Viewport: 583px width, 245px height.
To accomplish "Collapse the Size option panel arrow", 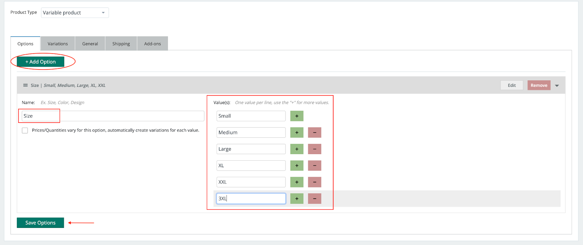I will (557, 86).
